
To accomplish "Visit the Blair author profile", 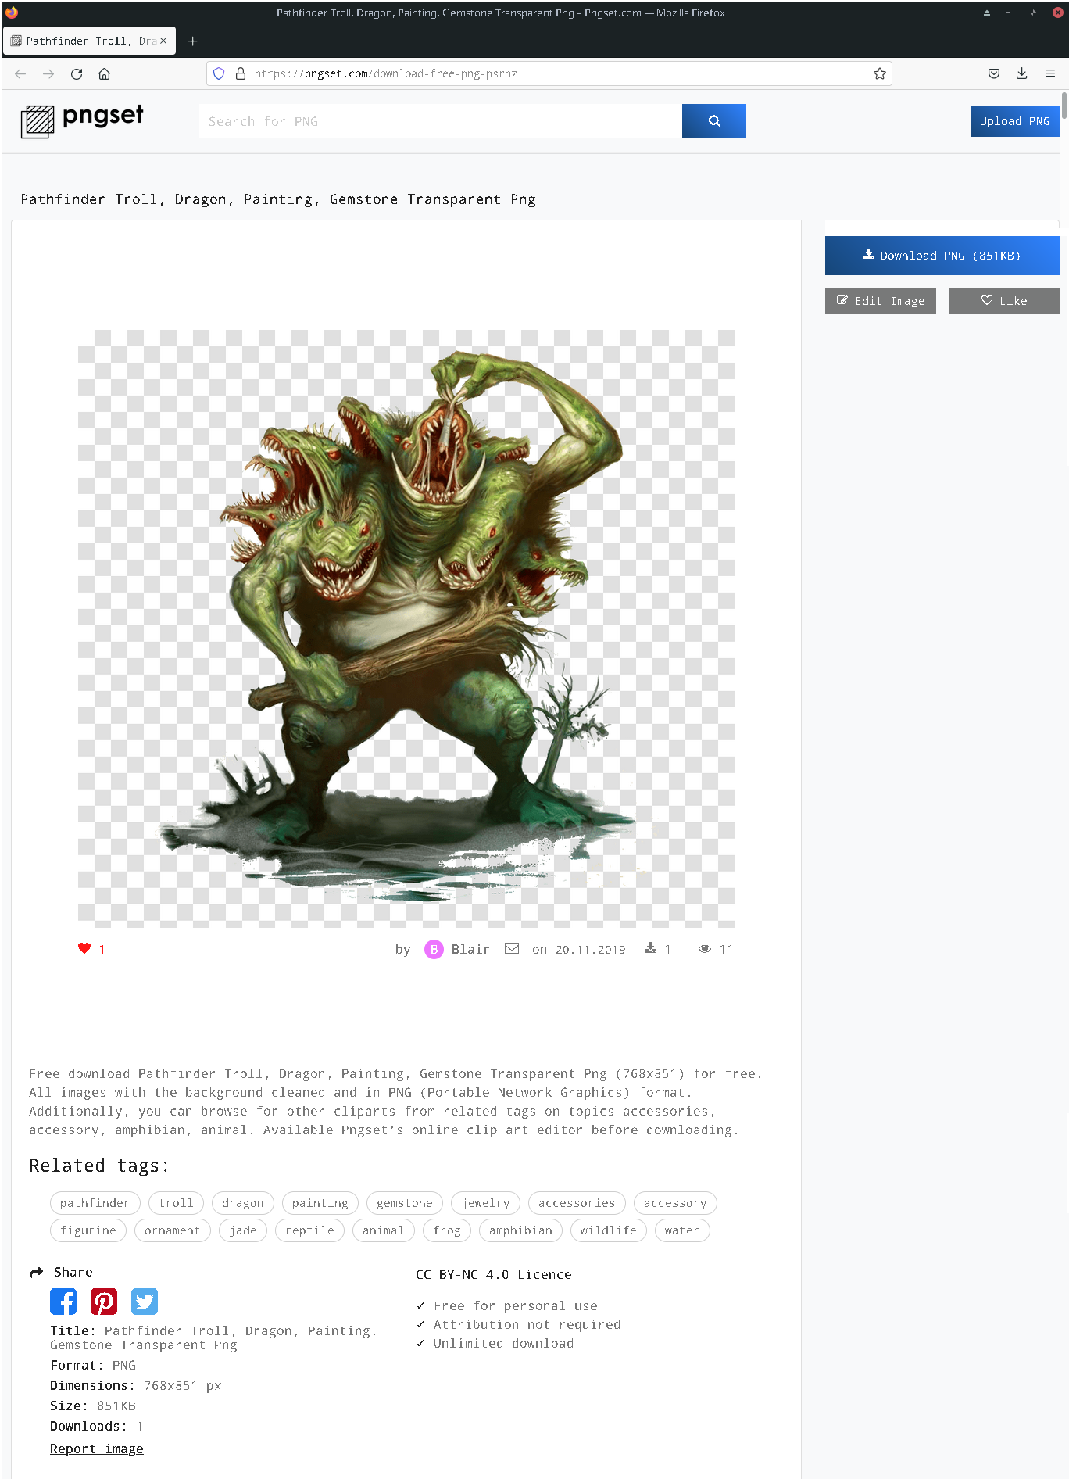I will 470,949.
